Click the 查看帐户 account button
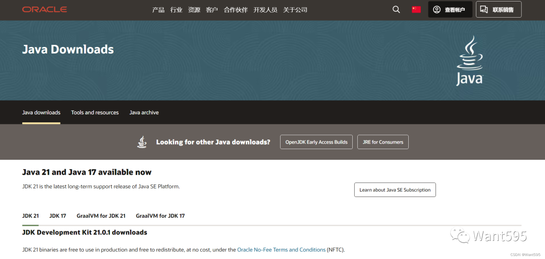The image size is (545, 259). pos(450,10)
